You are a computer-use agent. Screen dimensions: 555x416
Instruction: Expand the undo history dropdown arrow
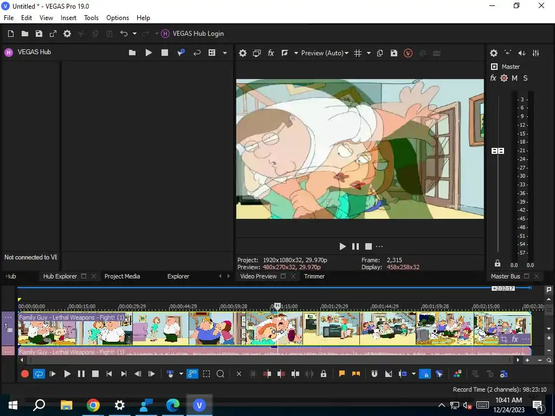(x=134, y=34)
